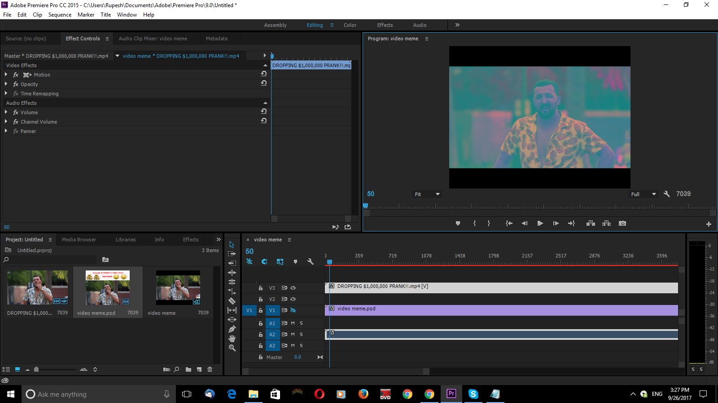
Task: Open the Clip menu
Action: pyautogui.click(x=37, y=15)
